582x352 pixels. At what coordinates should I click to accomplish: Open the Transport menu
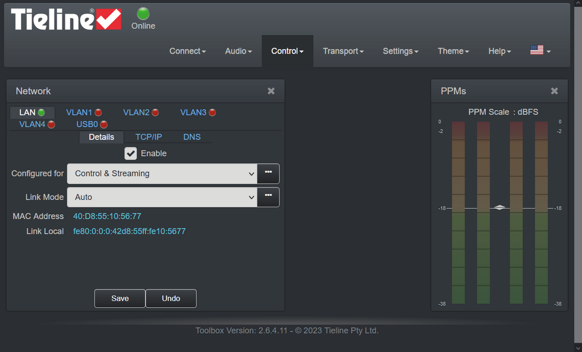343,51
